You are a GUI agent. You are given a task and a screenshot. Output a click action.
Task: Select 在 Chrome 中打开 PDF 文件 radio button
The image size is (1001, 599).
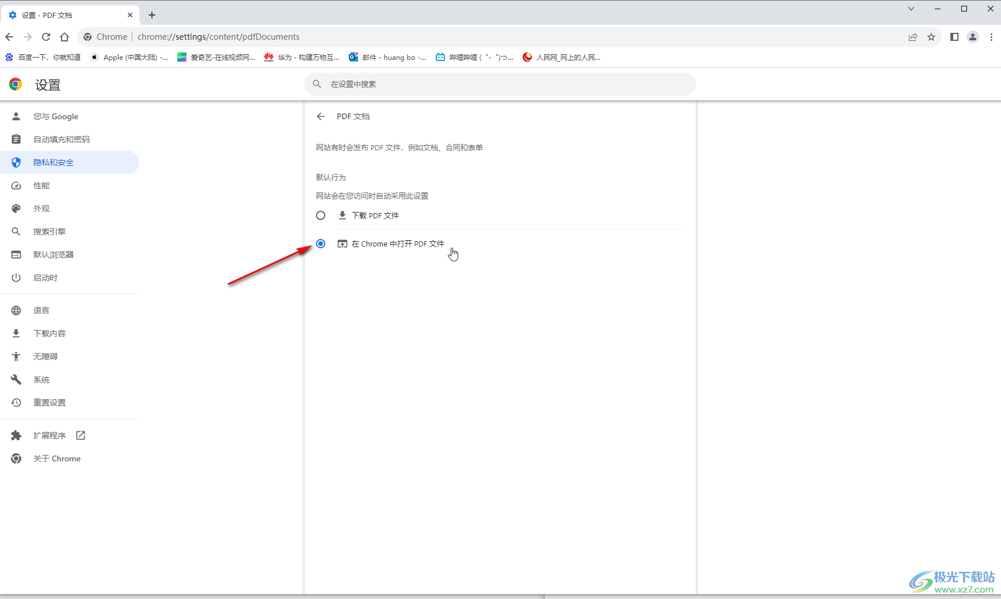(x=321, y=244)
